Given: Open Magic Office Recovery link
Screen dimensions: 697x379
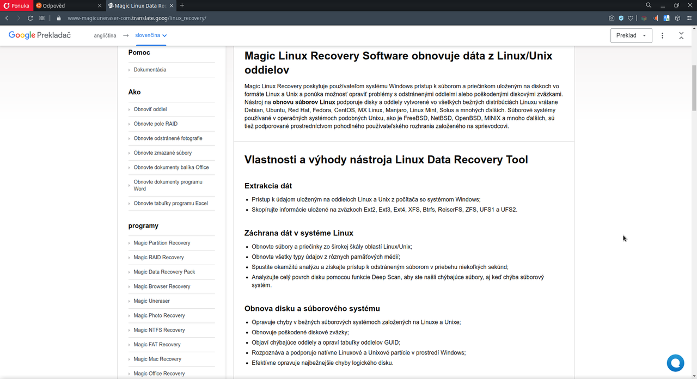Looking at the screenshot, I should [159, 374].
